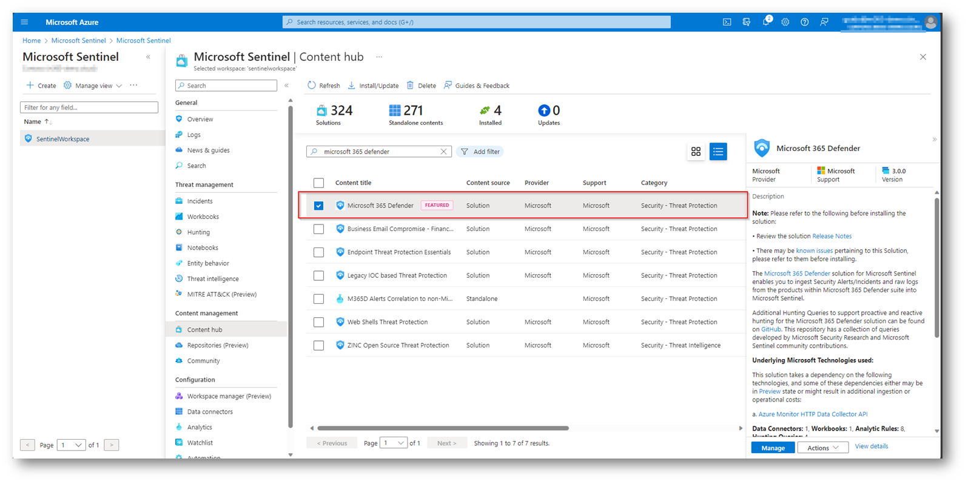Open MITRE ATT&CK (Preview) menu item
The width and height of the screenshot is (968, 484).
[x=221, y=294]
